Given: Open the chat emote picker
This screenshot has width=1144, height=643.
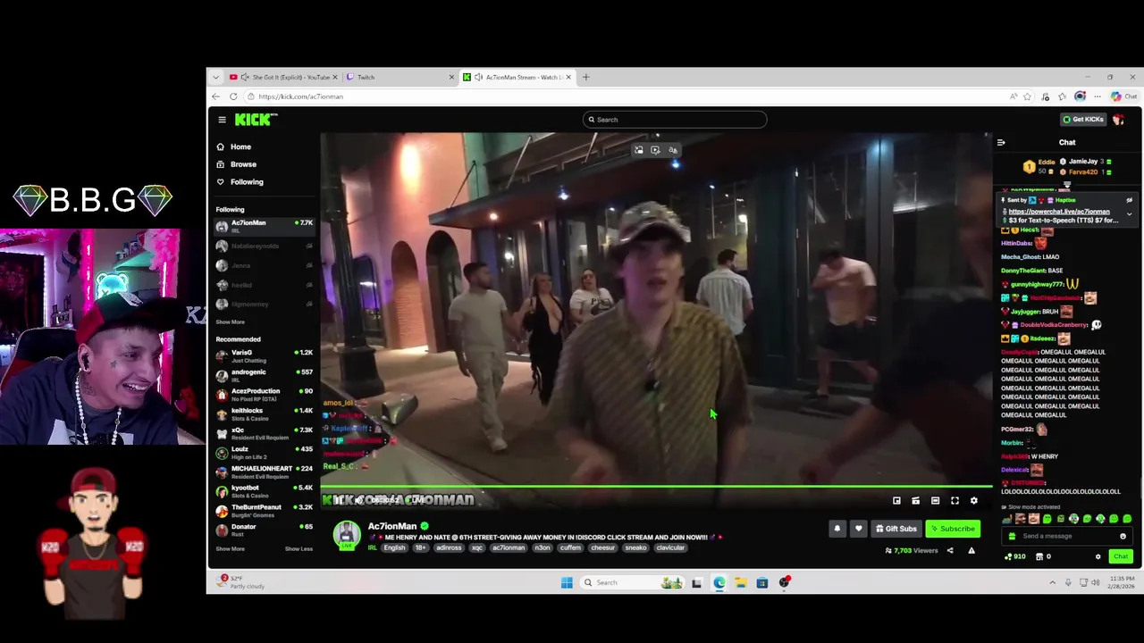Looking at the screenshot, I should pyautogui.click(x=1123, y=536).
